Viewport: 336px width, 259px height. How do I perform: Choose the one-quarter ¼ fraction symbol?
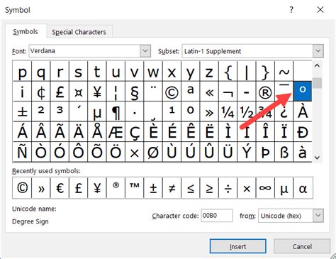(x=228, y=111)
